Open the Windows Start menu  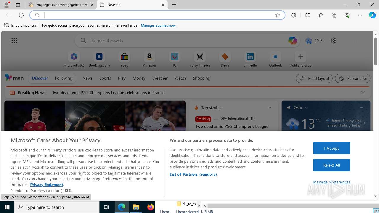click(x=7, y=207)
